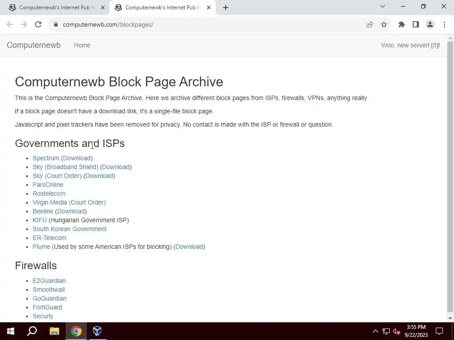Download Sky (Court Order) block page

99,176
